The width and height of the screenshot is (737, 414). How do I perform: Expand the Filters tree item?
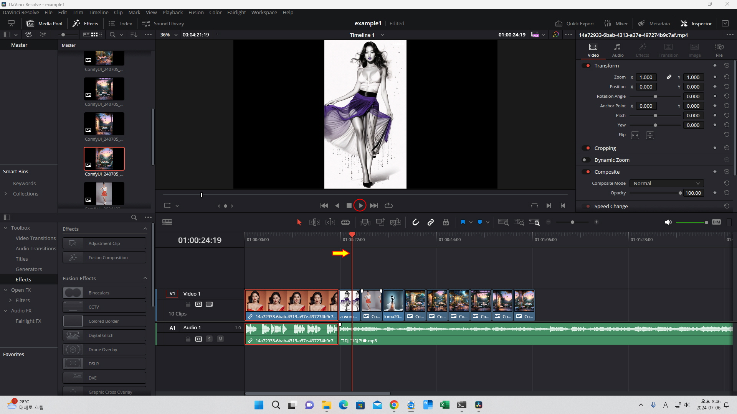pyautogui.click(x=10, y=301)
